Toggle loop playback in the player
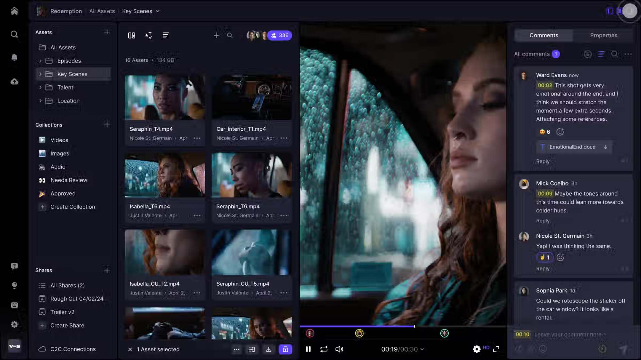The width and height of the screenshot is (641, 360). click(324, 349)
